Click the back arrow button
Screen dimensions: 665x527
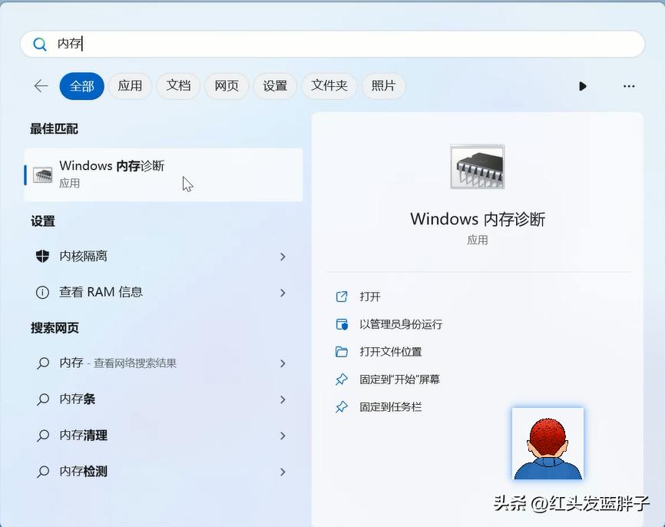pyautogui.click(x=40, y=86)
